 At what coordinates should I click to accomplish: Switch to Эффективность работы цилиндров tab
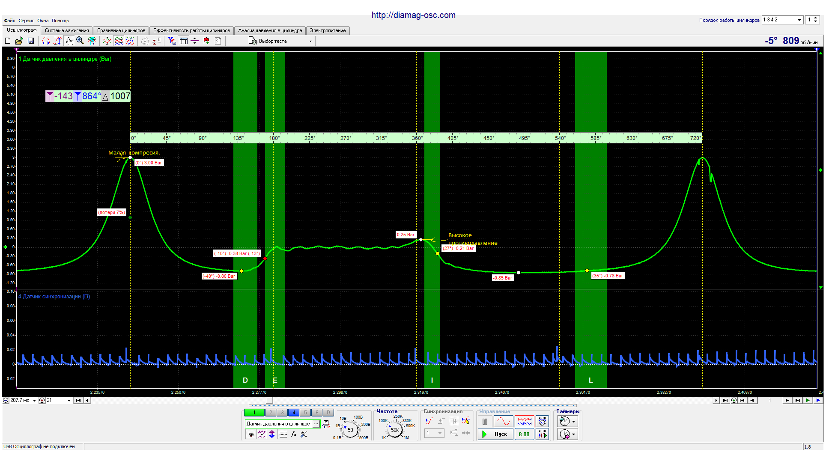[192, 30]
